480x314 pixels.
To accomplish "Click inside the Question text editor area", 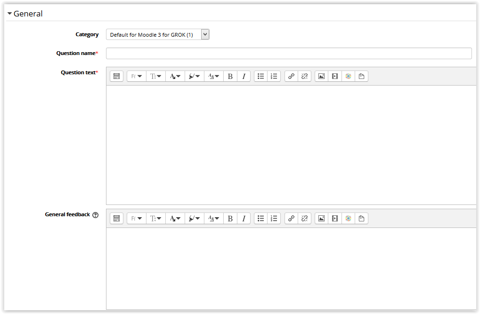I will point(291,145).
